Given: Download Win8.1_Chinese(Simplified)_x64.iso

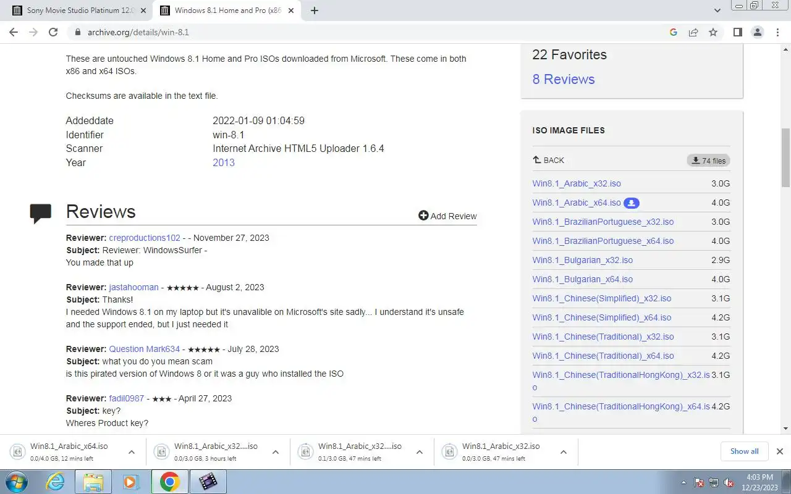Looking at the screenshot, I should 602,317.
